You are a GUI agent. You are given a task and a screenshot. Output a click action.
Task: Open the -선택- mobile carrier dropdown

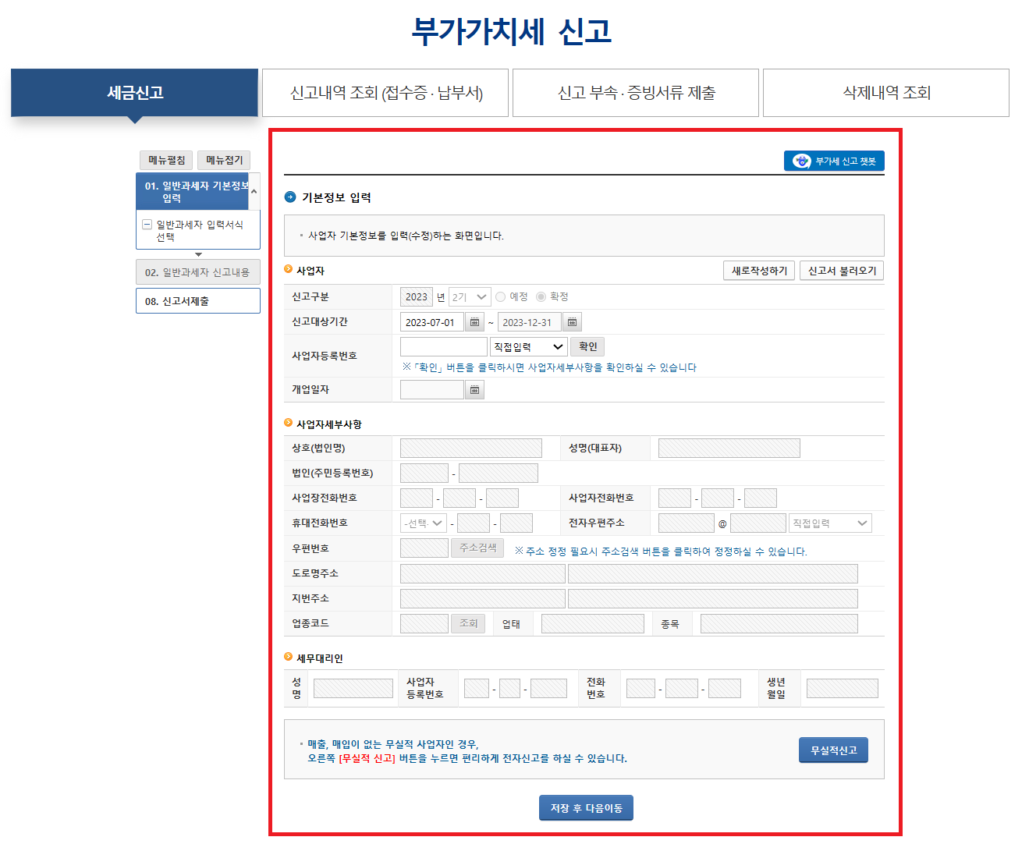(x=422, y=523)
